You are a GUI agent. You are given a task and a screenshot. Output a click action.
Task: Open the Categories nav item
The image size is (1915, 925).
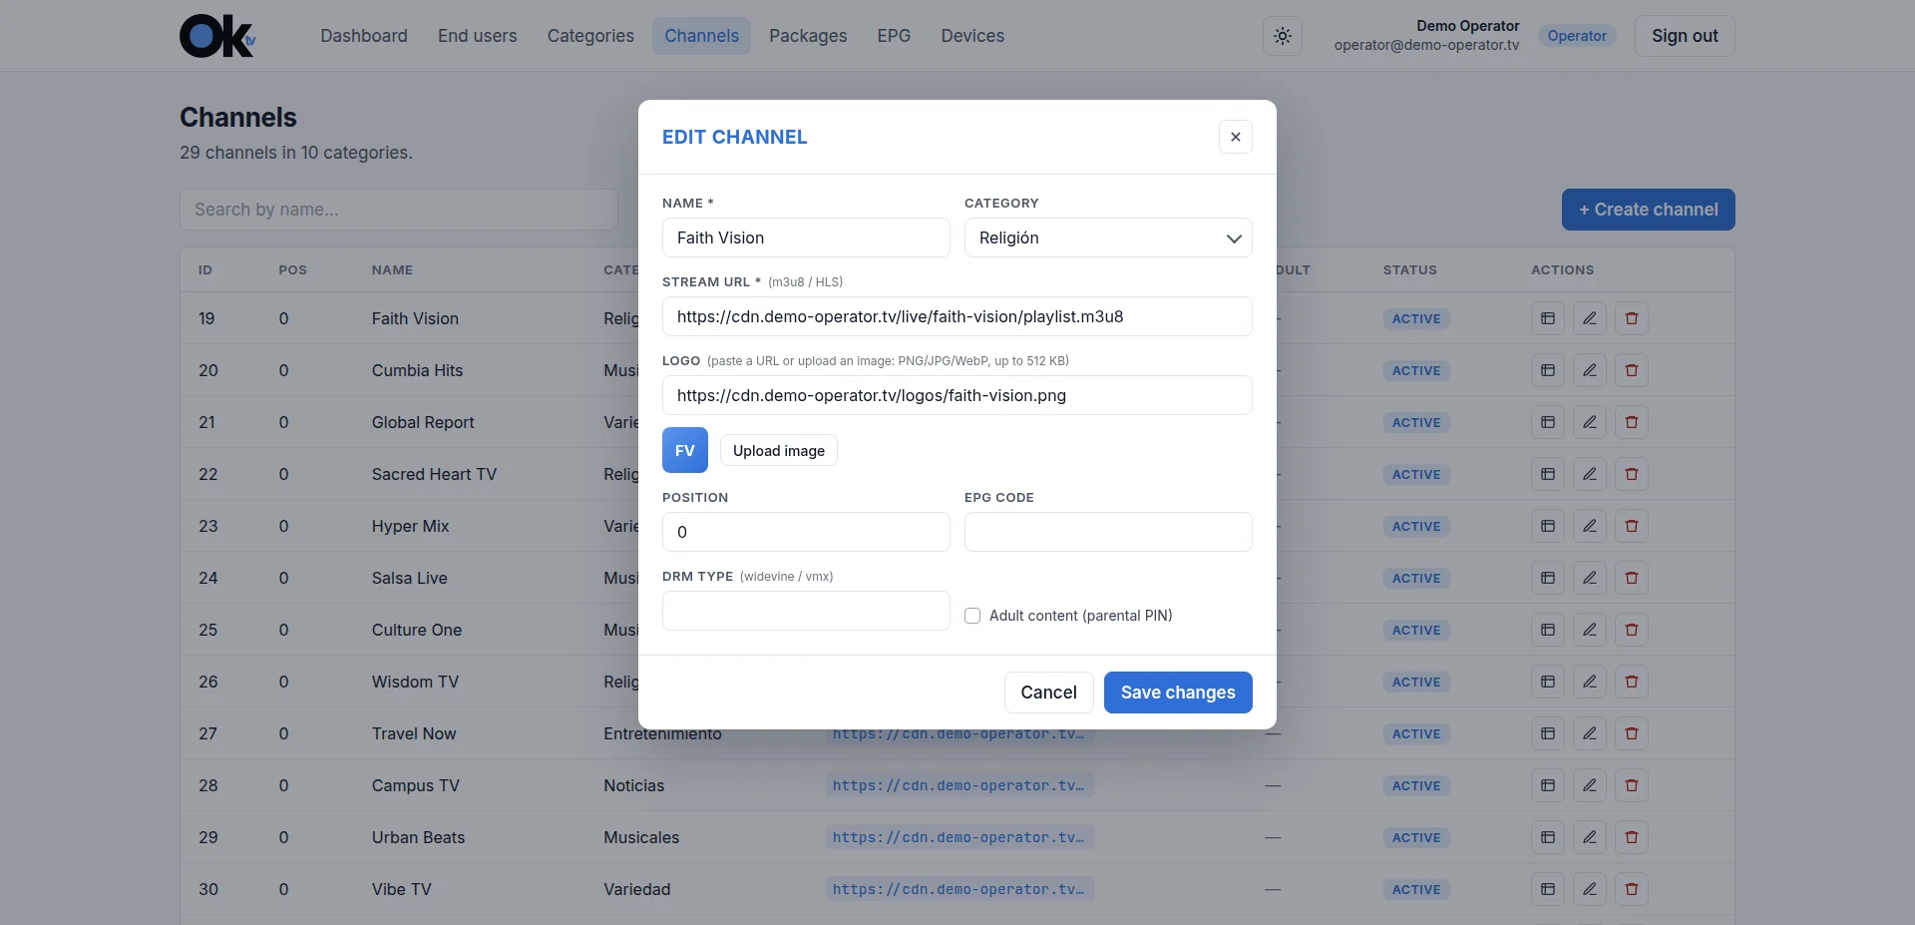(x=590, y=36)
